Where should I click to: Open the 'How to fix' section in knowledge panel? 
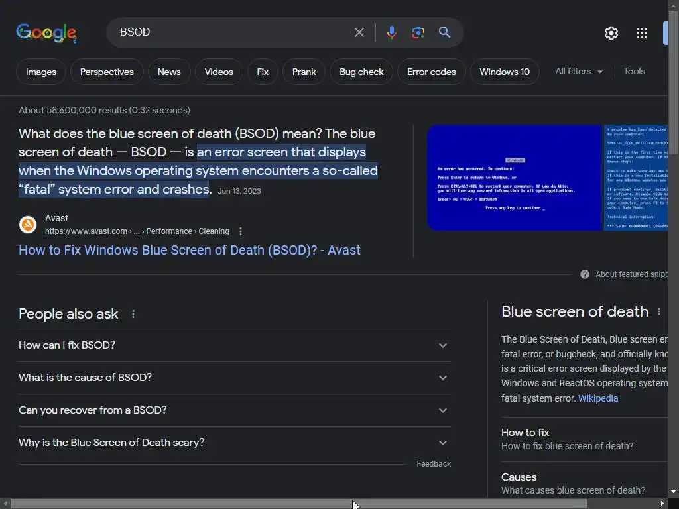[584, 439]
